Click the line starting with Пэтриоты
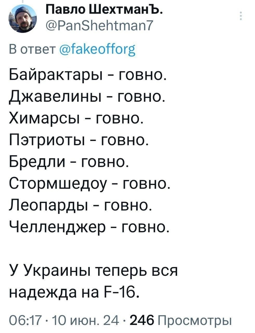This screenshot has height=333, width=255. coord(79,140)
